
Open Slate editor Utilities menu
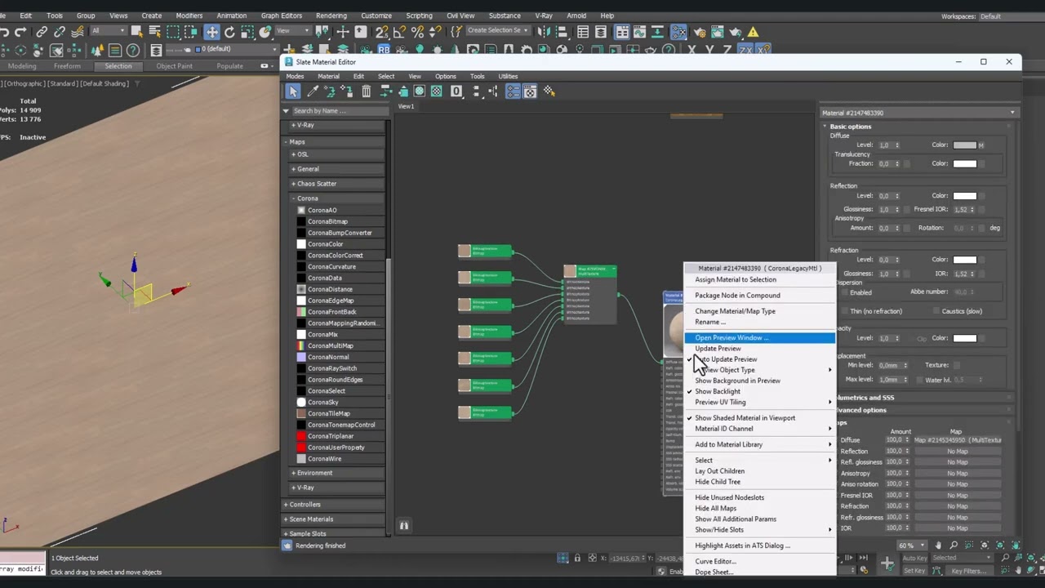(x=508, y=76)
